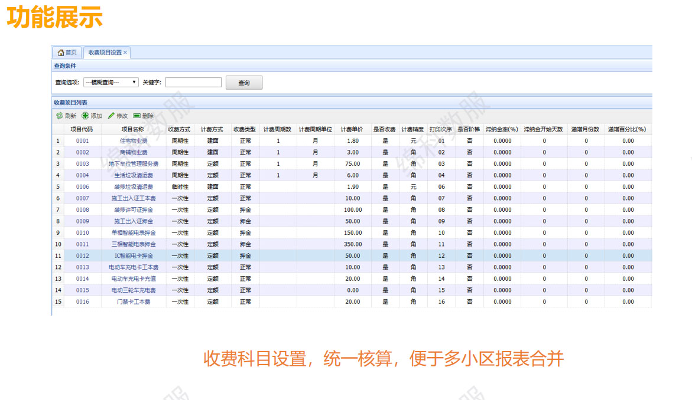Viewport: 692px width, 400px height.
Task: Sort by 计费周期数 column header
Action: coord(278,130)
